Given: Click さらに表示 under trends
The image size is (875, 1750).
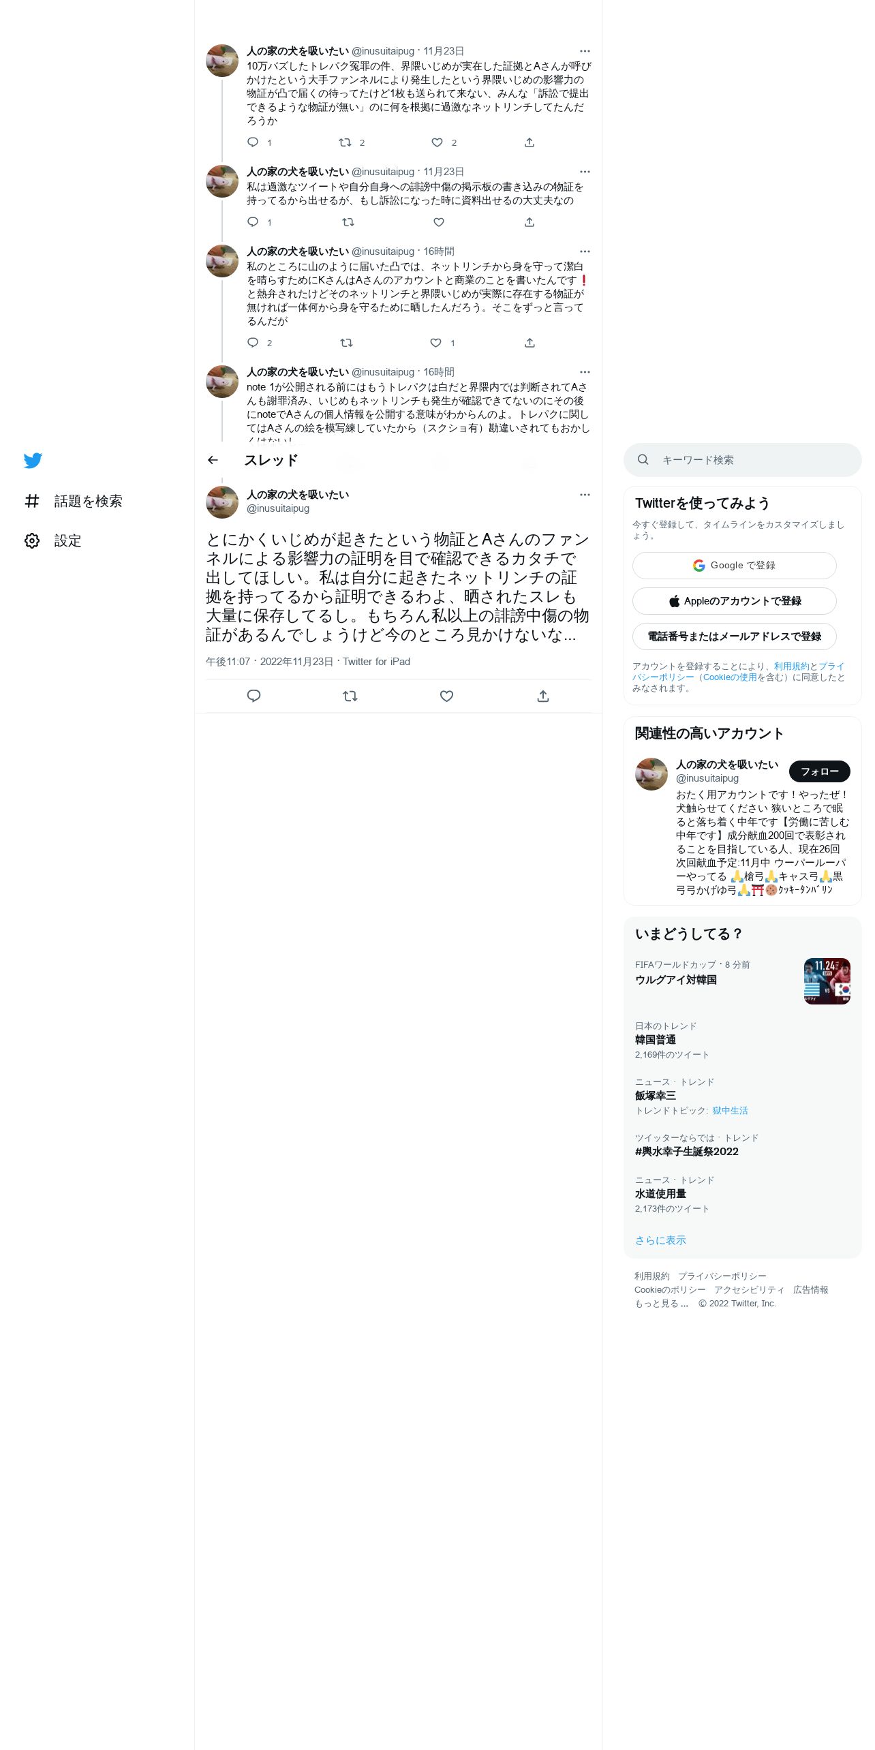Looking at the screenshot, I should coord(660,1240).
